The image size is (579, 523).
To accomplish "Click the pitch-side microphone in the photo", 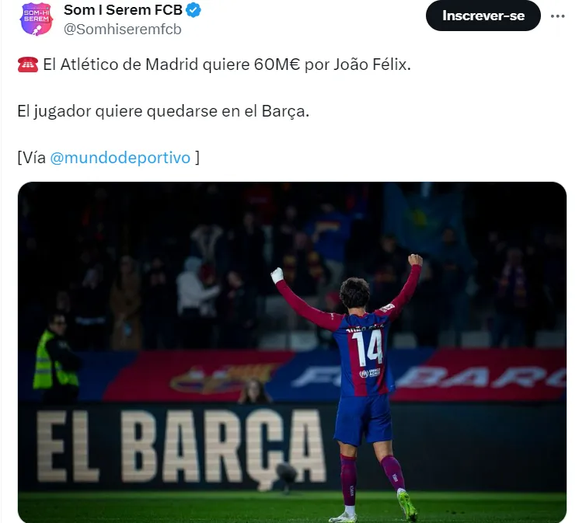I will pos(287,474).
